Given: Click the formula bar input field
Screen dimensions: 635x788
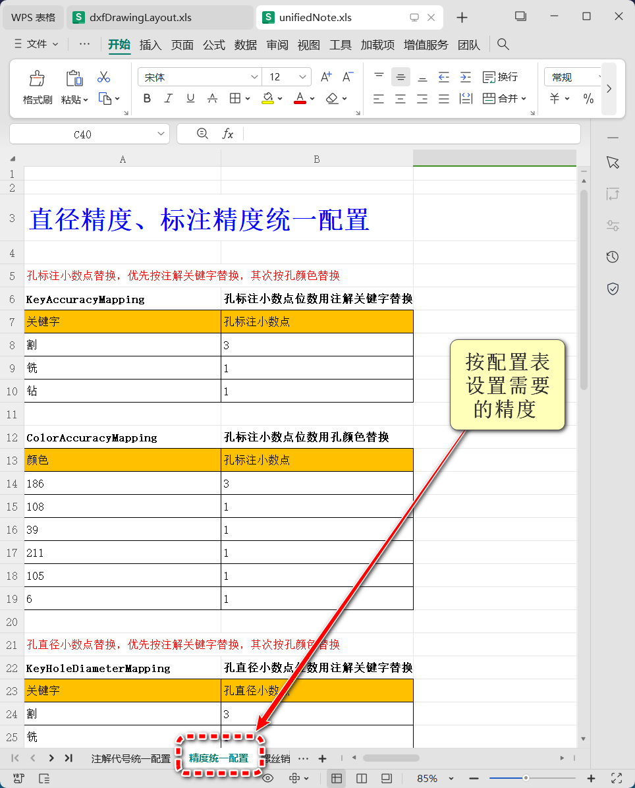Looking at the screenshot, I should click(x=411, y=134).
